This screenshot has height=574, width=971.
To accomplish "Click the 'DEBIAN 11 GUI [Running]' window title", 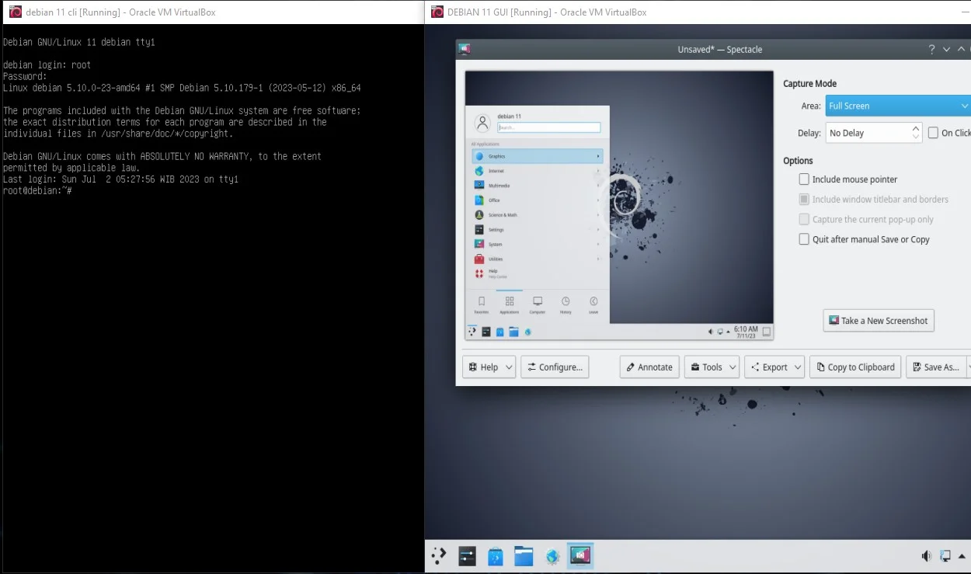I will (547, 12).
